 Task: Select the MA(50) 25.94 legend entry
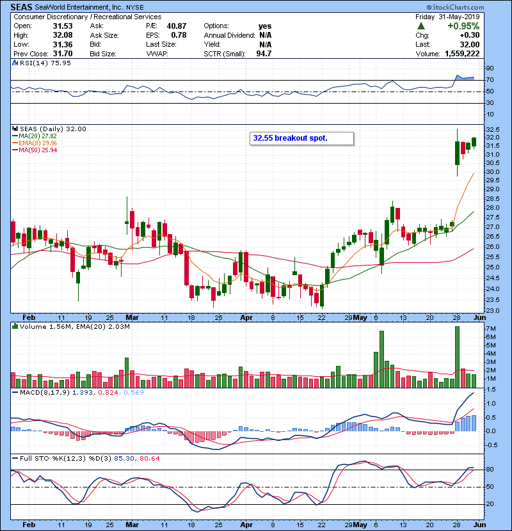click(x=35, y=150)
